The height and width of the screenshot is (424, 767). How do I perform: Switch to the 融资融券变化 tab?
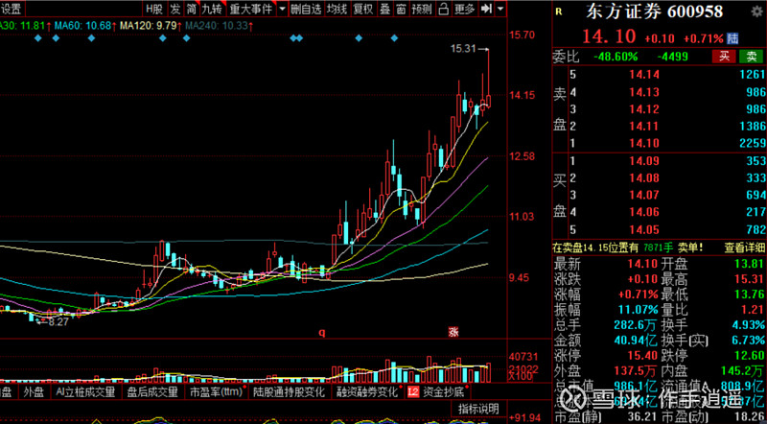click(x=367, y=391)
